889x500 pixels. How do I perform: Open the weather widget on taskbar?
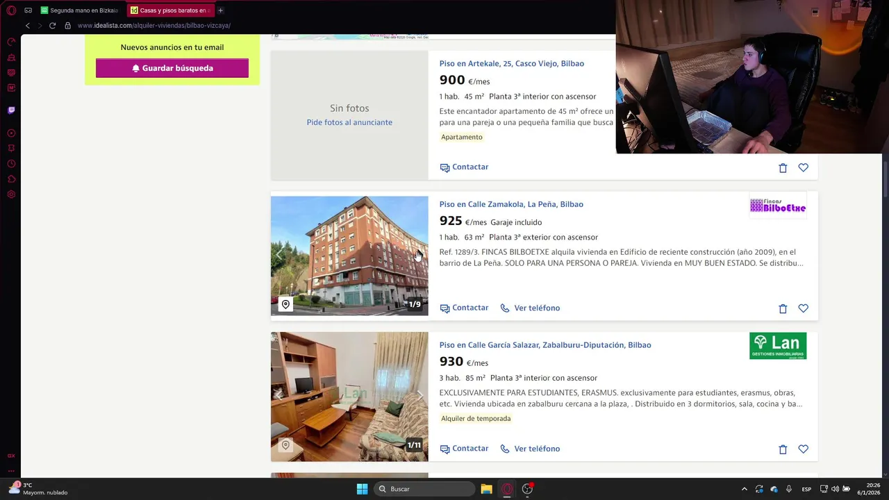[x=38, y=489]
